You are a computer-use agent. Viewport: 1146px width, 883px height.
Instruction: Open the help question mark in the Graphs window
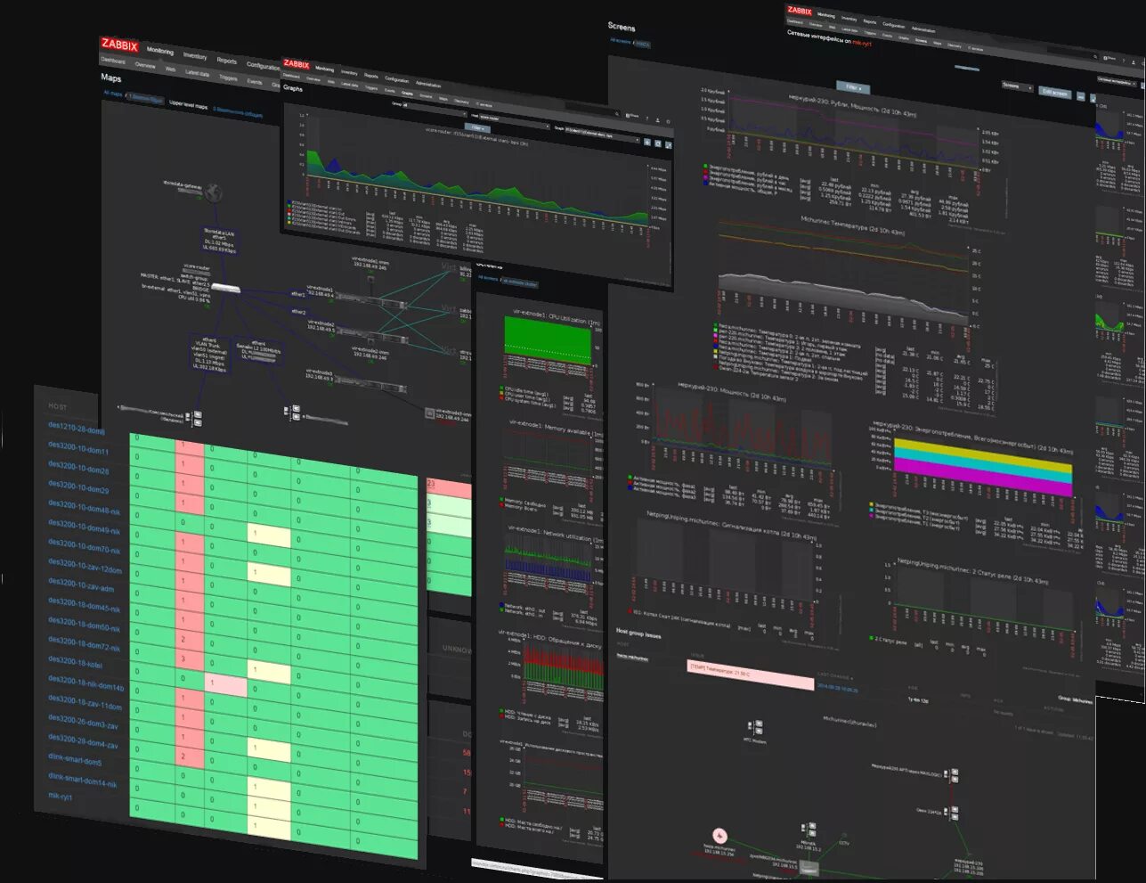[x=647, y=119]
